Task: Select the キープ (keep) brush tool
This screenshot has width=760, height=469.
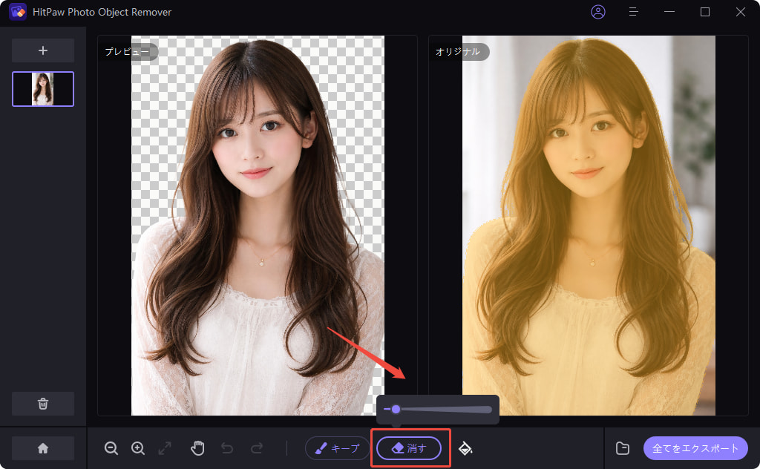Action: click(x=337, y=448)
